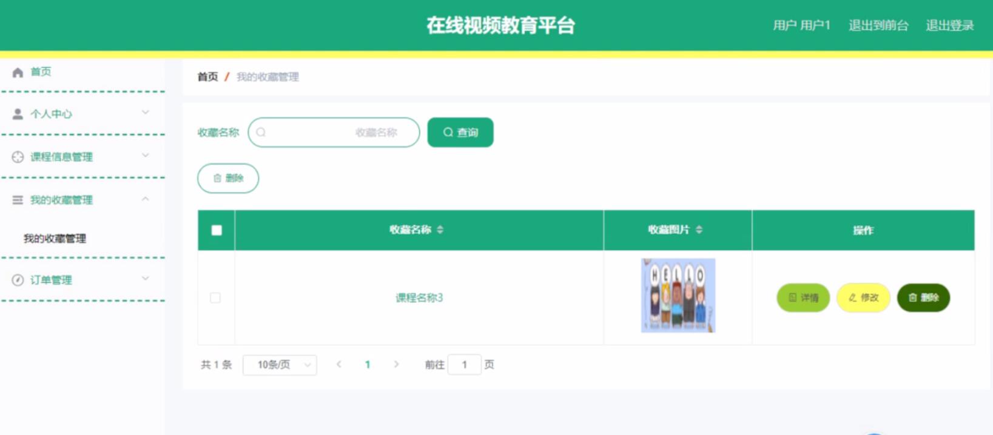Go to the next page arrow
993x435 pixels.
pos(396,364)
